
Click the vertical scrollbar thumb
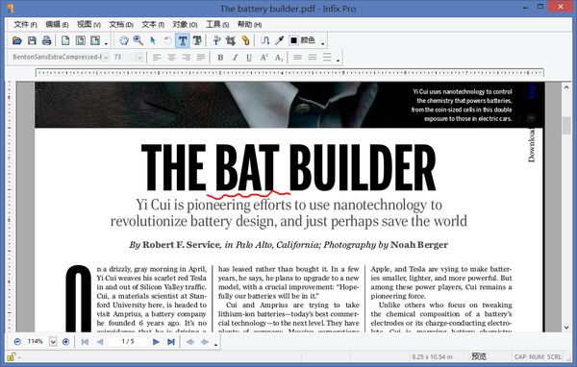click(x=566, y=126)
